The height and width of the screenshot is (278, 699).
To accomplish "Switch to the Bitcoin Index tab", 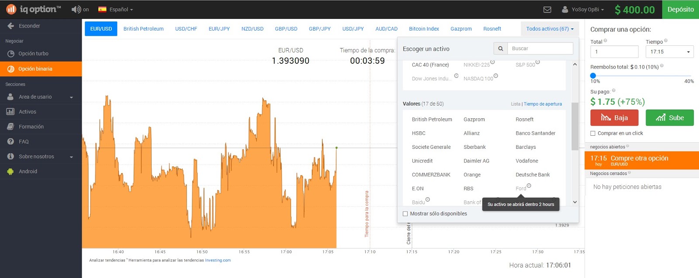I will tap(424, 29).
